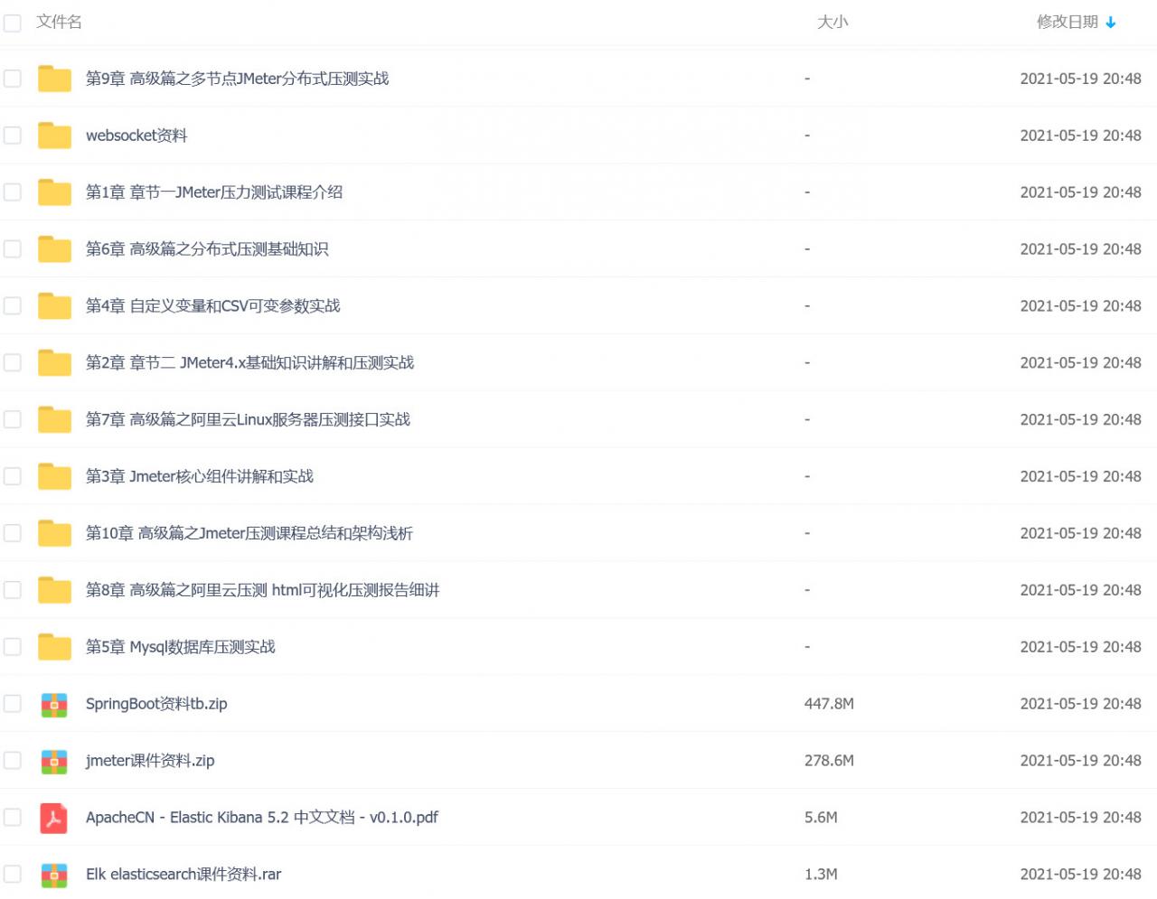
Task: Open folder 第4章 自定义变量和CSV可变参数实战
Action: click(x=213, y=306)
